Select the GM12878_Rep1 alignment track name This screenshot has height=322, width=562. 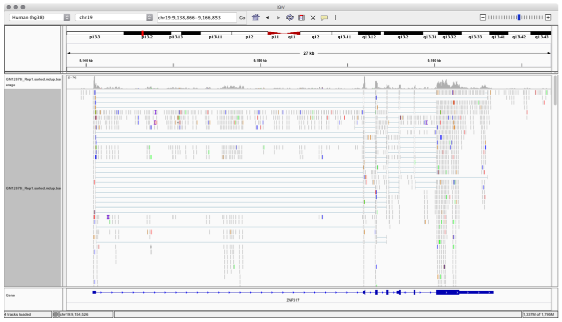point(33,188)
